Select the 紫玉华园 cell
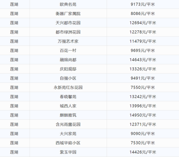Screen dimensions: 179x157 pos(68,152)
